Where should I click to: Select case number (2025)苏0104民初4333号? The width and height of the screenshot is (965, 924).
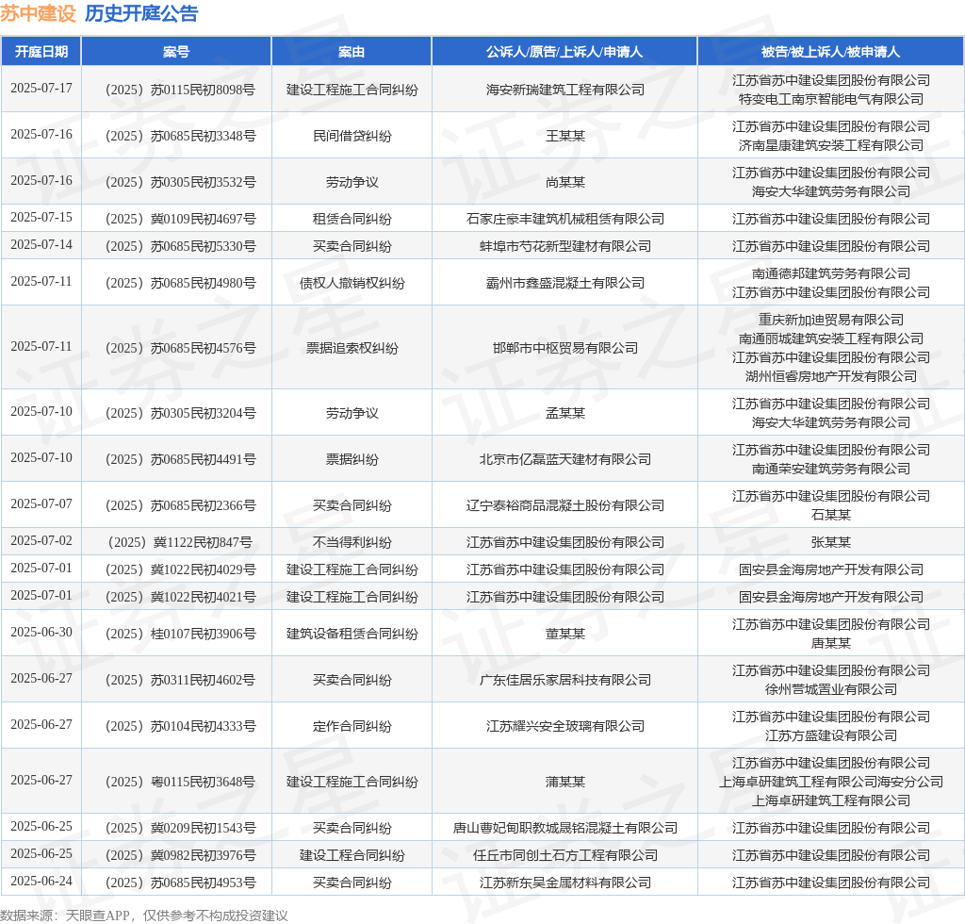click(x=180, y=726)
